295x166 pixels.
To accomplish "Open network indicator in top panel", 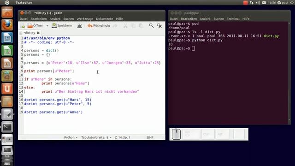I will click(x=252, y=3).
